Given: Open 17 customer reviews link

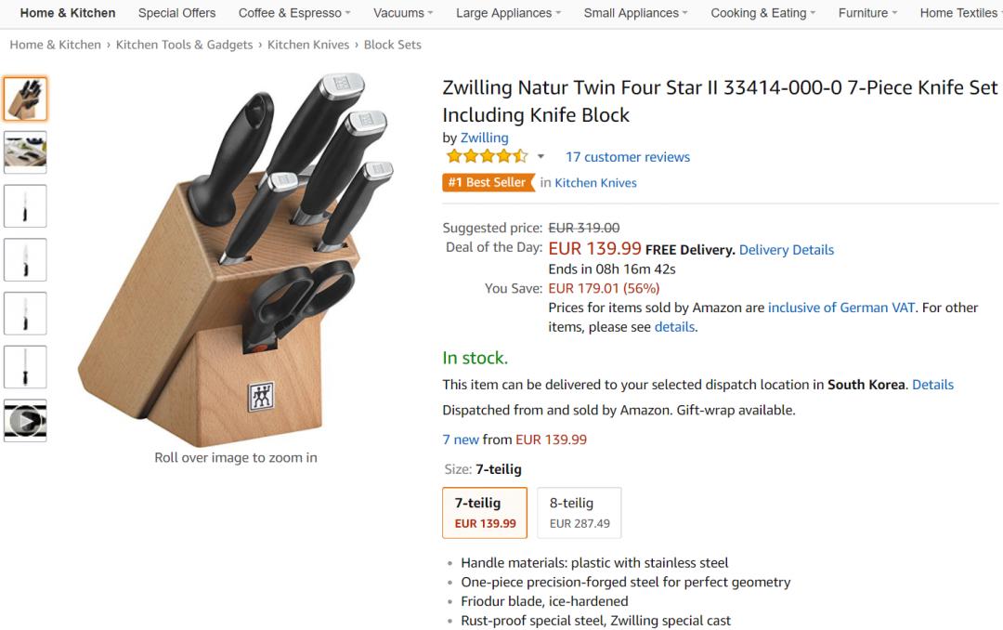Looking at the screenshot, I should pyautogui.click(x=628, y=157).
